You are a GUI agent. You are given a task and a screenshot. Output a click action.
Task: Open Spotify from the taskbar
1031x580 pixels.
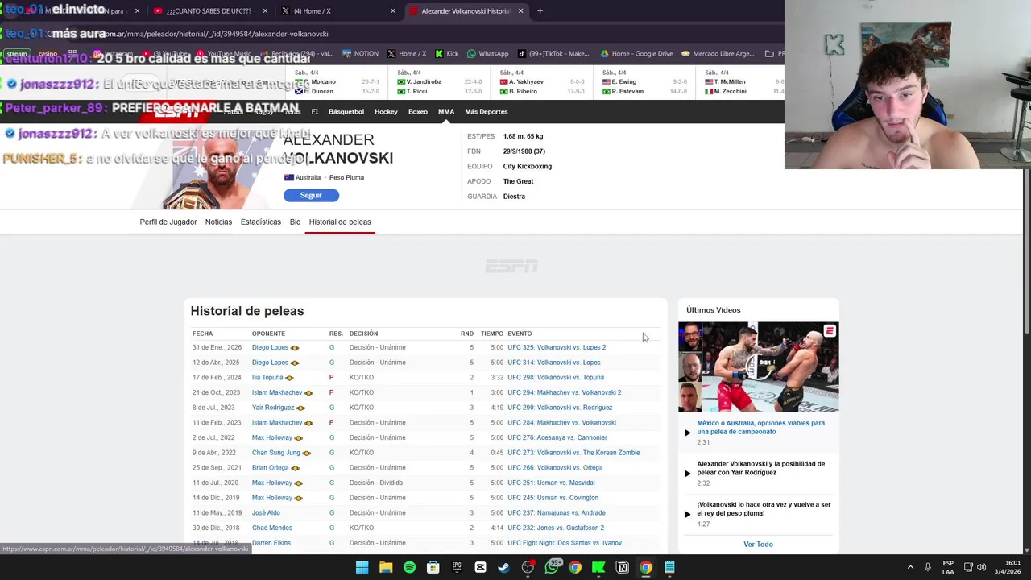pos(409,567)
